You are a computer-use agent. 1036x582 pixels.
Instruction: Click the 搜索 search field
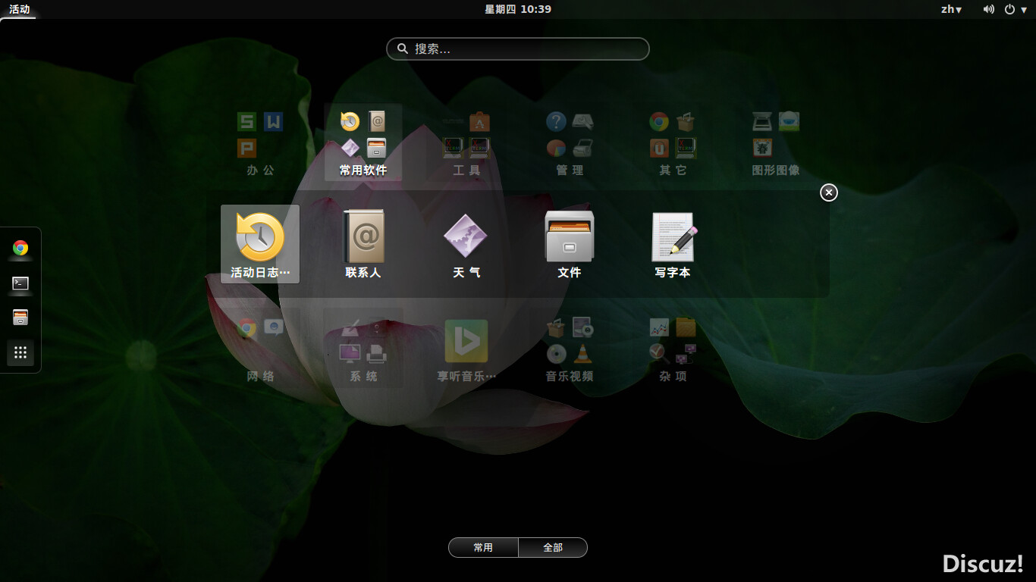518,48
